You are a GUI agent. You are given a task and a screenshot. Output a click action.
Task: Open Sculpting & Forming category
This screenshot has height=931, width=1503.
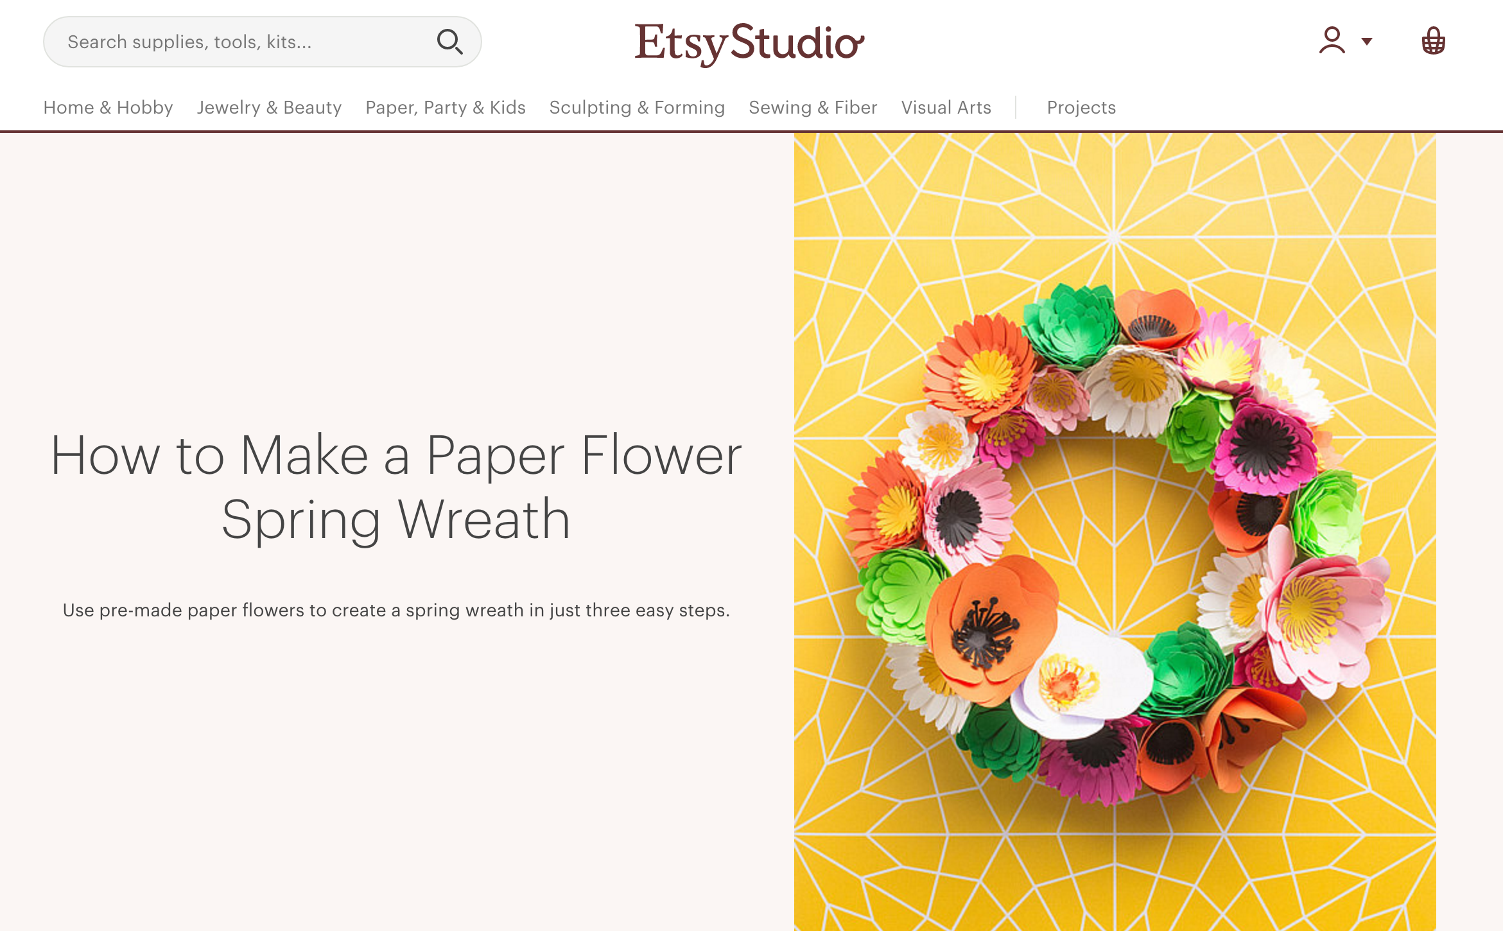point(637,107)
